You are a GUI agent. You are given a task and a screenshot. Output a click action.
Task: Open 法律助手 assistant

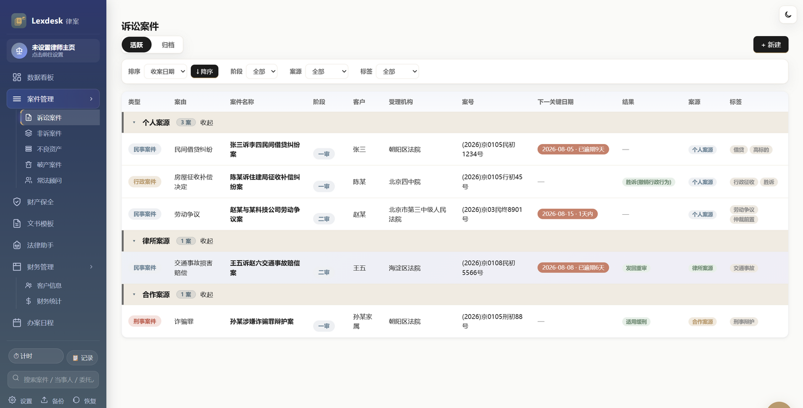point(53,245)
